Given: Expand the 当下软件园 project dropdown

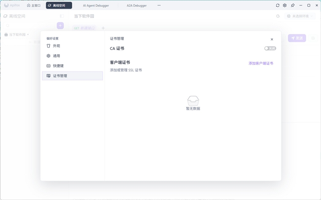Looking at the screenshot, I should pyautogui.click(x=16, y=35).
